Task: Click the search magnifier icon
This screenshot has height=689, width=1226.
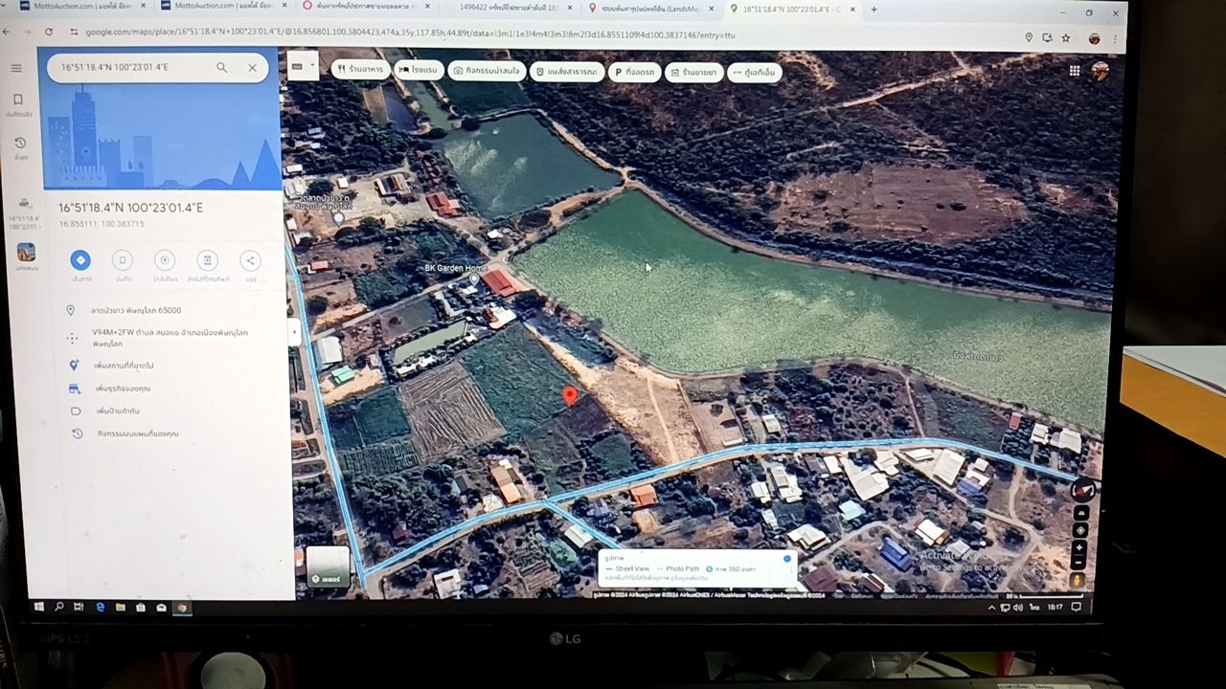Action: (221, 67)
